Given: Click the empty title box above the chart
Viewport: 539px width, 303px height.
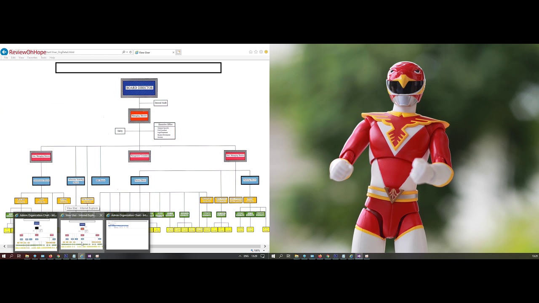Looking at the screenshot, I should tap(138, 68).
